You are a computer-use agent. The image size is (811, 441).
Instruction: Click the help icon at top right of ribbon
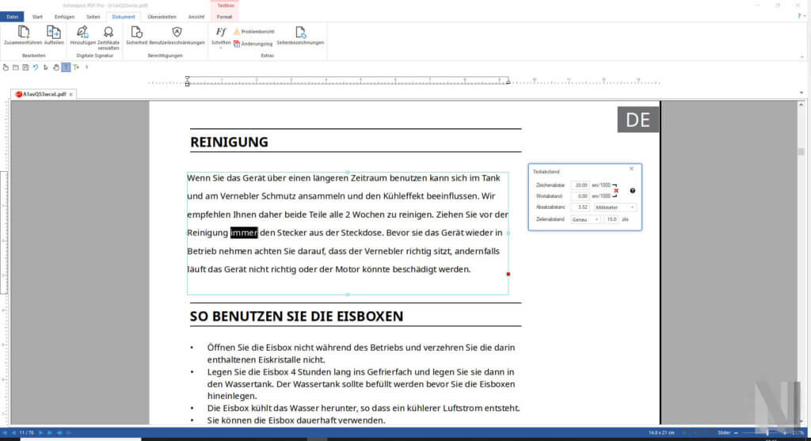[x=799, y=16]
